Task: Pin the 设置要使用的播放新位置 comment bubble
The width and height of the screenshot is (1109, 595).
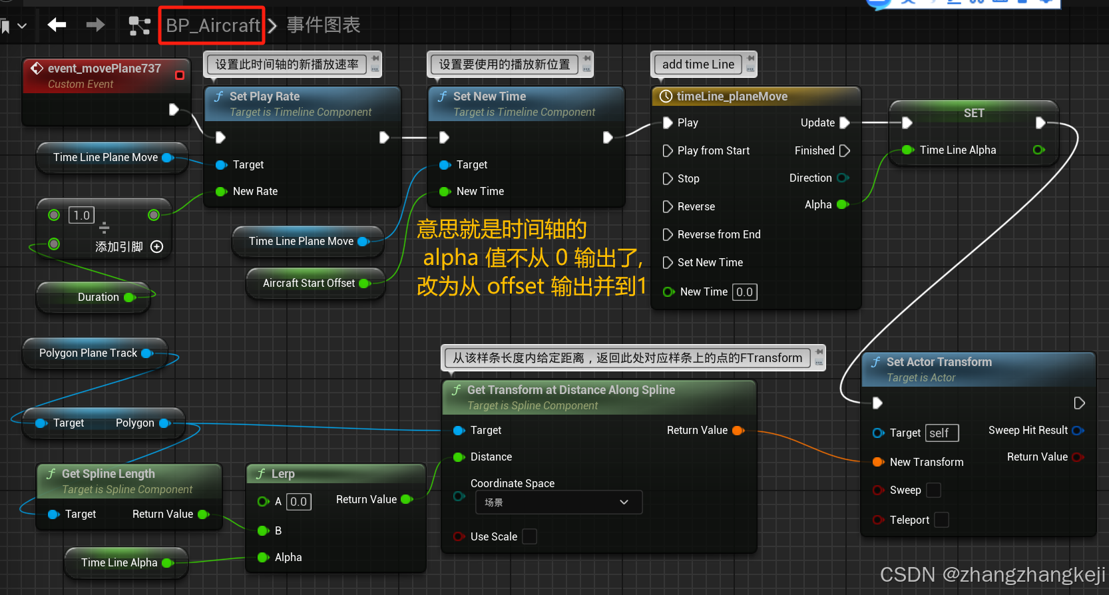Action: pos(586,59)
